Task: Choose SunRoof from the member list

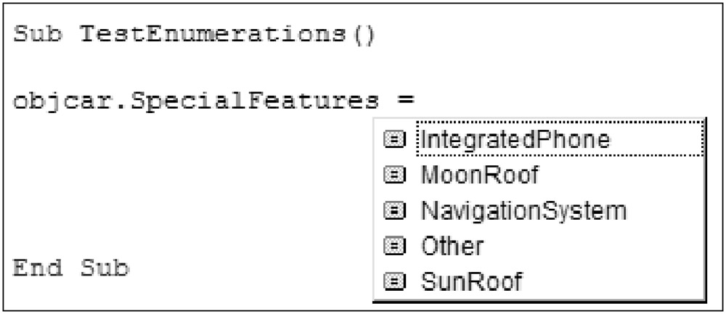Action: point(470,281)
